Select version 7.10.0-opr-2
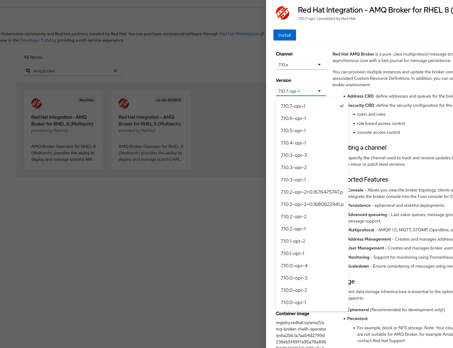 click(312, 290)
